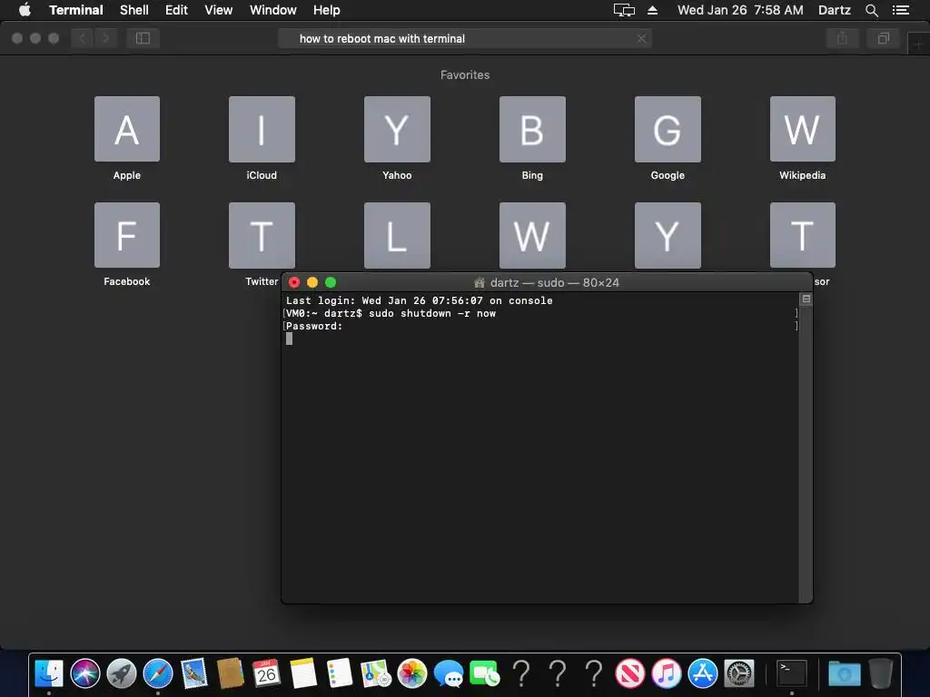
Task: Clear Safari address bar text with X
Action: coord(641,38)
